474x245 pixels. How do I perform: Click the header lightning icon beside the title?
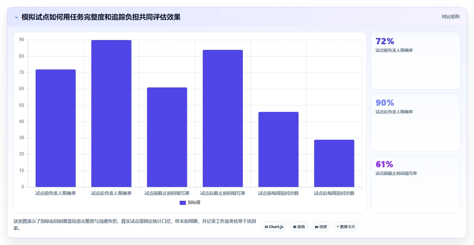tap(16, 17)
